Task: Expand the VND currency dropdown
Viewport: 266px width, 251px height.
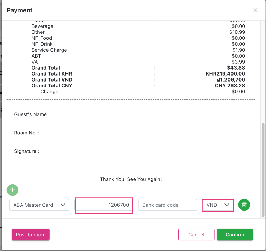Action: pos(218,205)
